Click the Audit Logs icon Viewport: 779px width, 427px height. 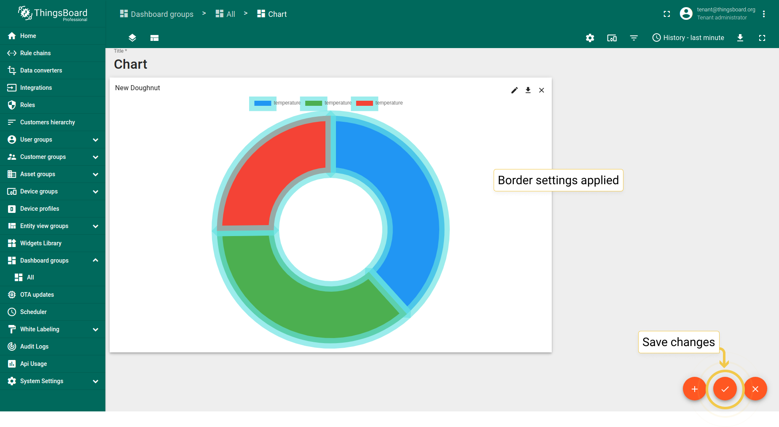click(x=12, y=346)
